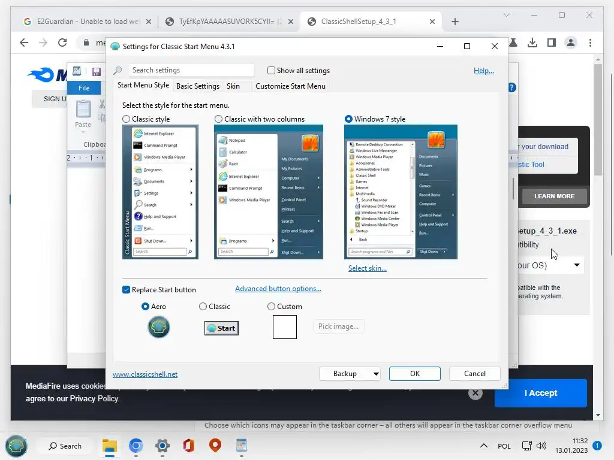Select Classic style radio button

click(x=126, y=119)
